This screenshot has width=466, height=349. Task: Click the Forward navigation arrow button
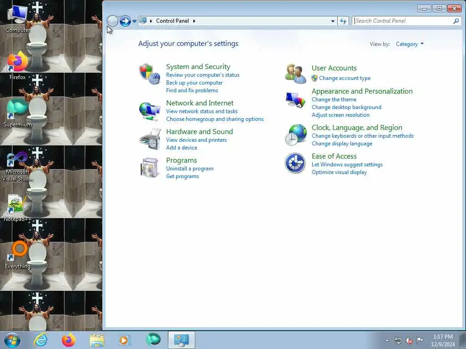pyautogui.click(x=126, y=21)
